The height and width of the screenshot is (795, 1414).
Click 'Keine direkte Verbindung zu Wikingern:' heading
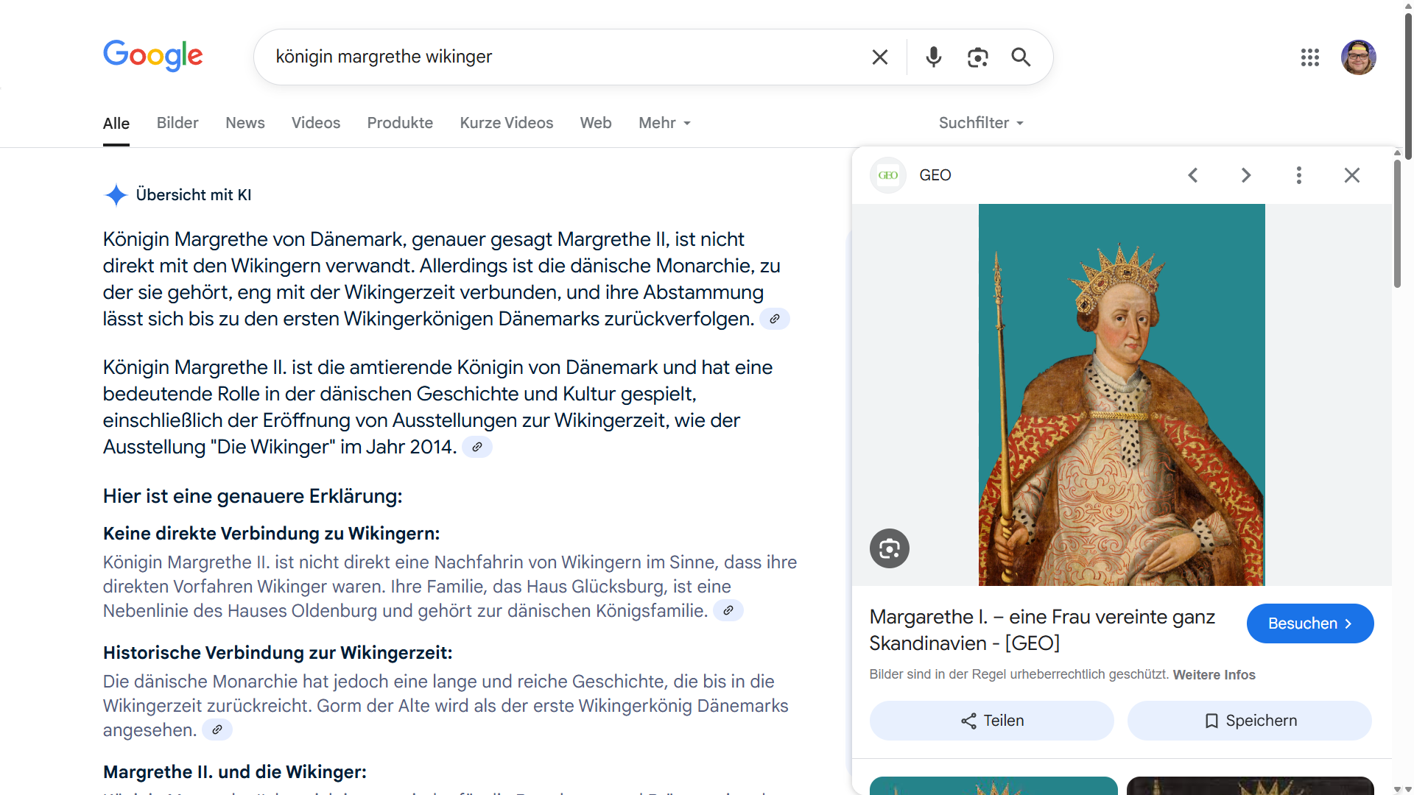[x=271, y=534]
